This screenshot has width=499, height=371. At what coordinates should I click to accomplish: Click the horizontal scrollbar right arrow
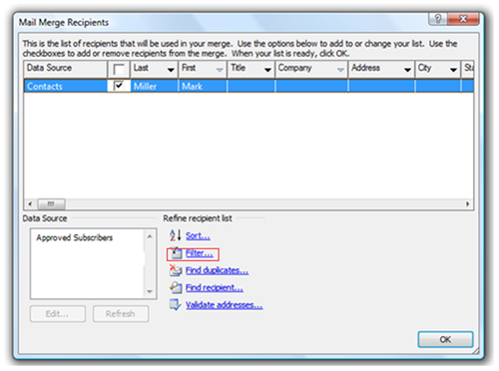coord(467,203)
